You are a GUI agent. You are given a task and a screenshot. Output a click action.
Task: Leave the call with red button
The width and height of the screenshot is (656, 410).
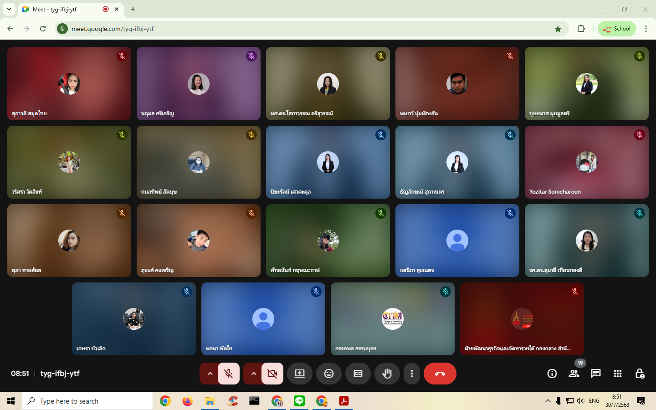(440, 374)
